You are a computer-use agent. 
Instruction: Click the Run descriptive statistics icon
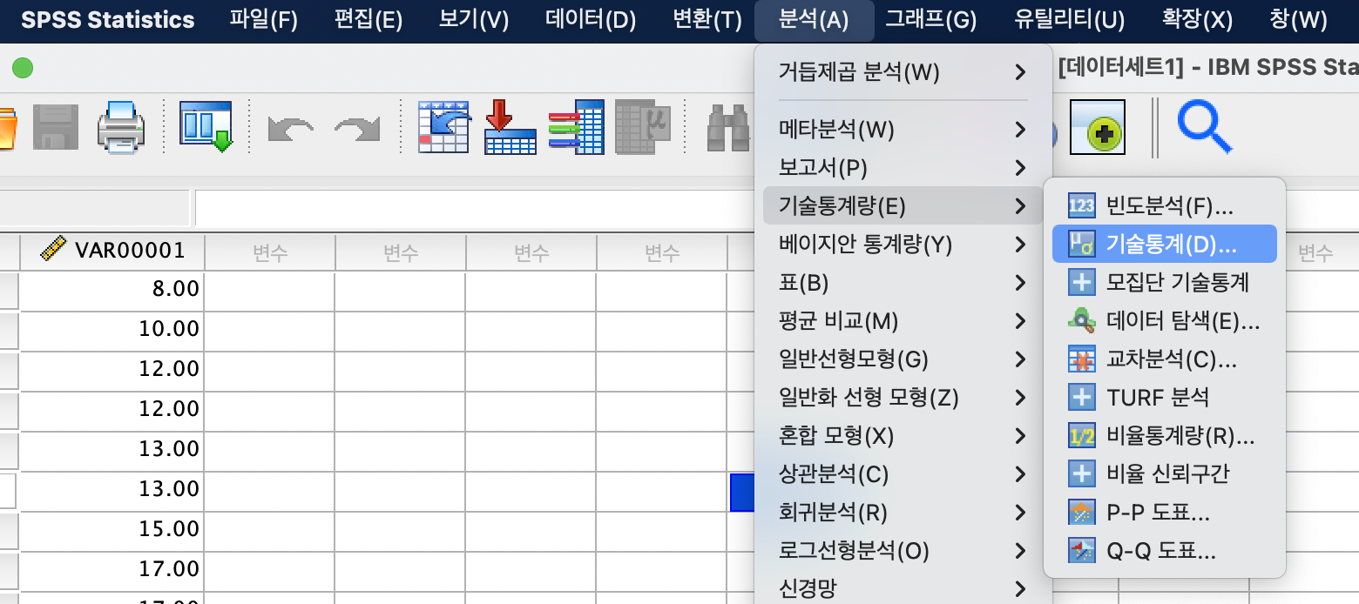pos(642,127)
